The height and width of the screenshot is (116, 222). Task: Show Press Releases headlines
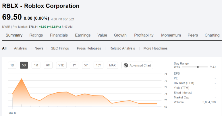(x=89, y=48)
